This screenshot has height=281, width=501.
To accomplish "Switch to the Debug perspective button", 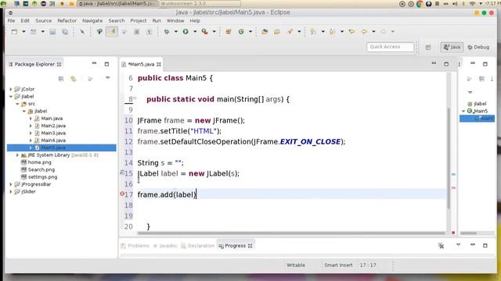I will (x=478, y=47).
